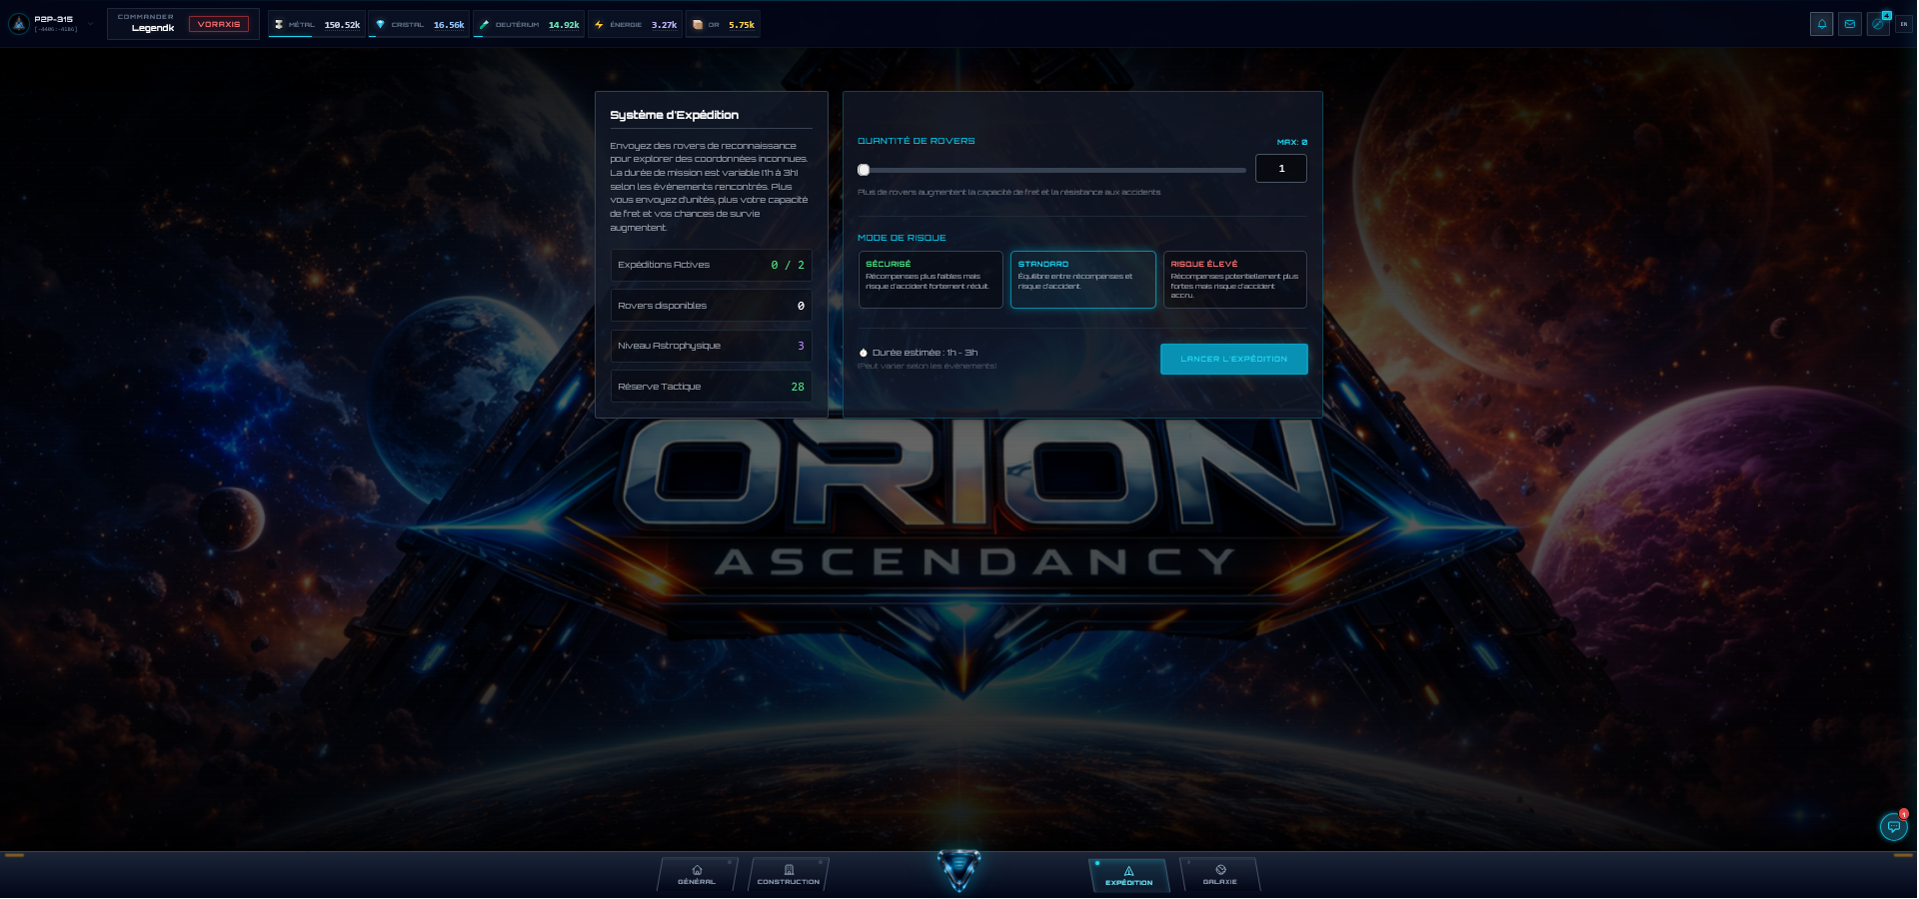Click the Métal resource indicator
The image size is (1919, 899).
pos(317,24)
